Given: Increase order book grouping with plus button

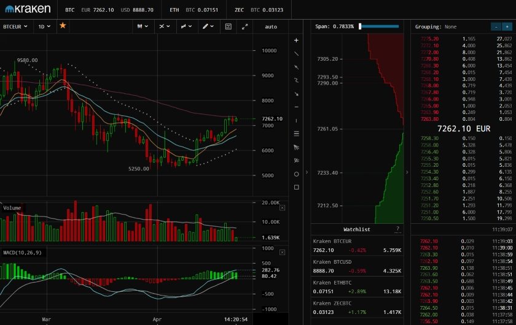Looking at the screenshot, I should 507,26.
